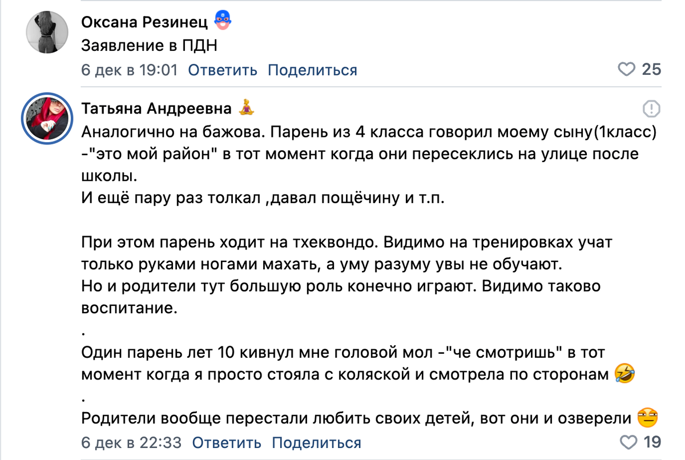Like Оксана Резинец's comment with the heart icon
Viewport: 685px width, 460px height.
click(628, 70)
